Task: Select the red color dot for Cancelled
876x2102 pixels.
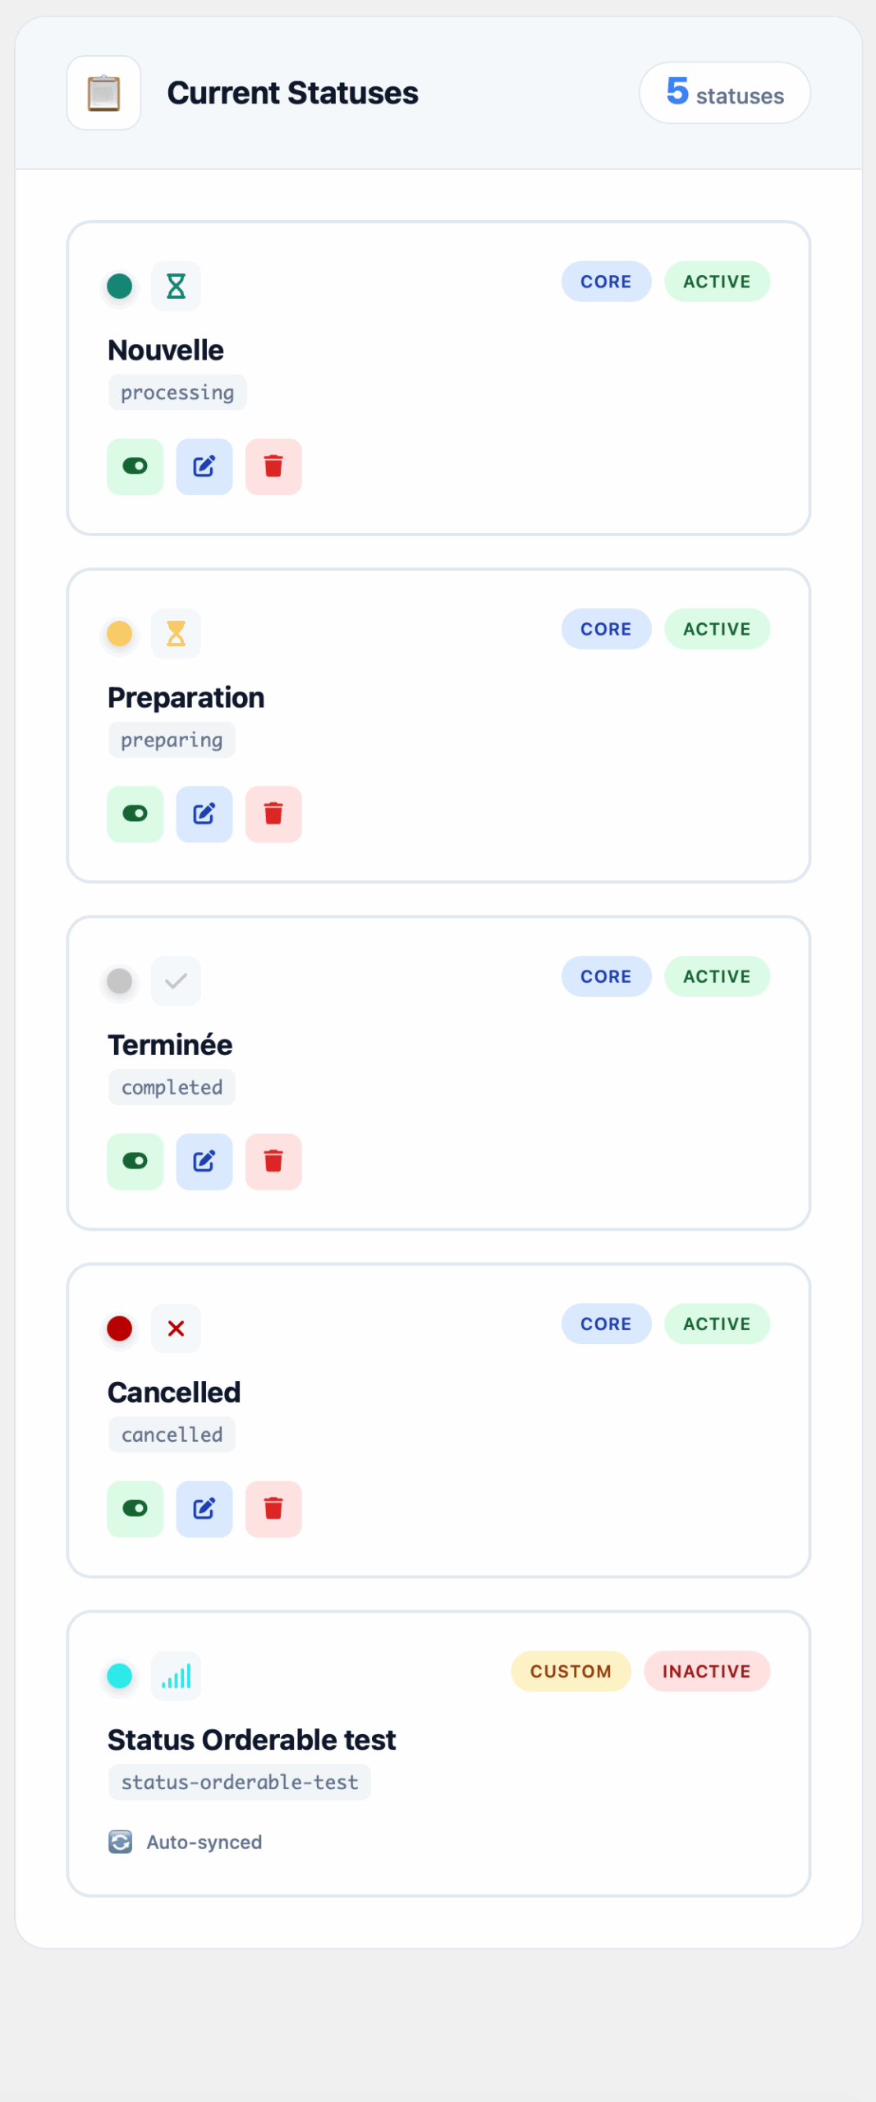Action: 120,1329
